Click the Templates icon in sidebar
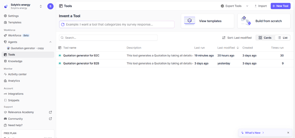This screenshot has width=295, height=138. coord(5,22)
